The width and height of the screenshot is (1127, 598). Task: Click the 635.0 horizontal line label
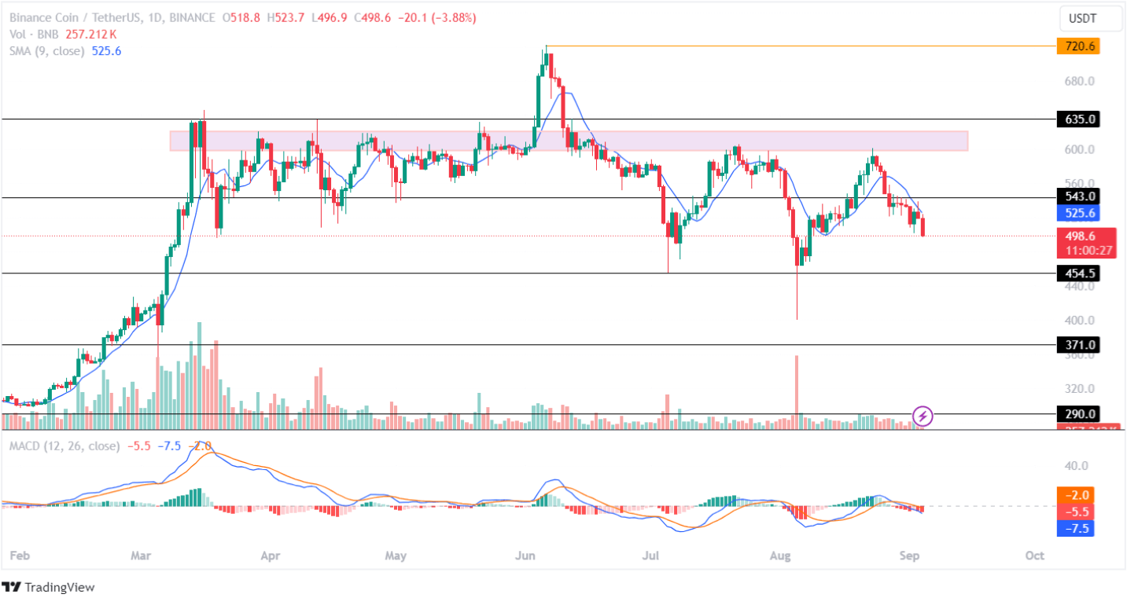(x=1079, y=119)
